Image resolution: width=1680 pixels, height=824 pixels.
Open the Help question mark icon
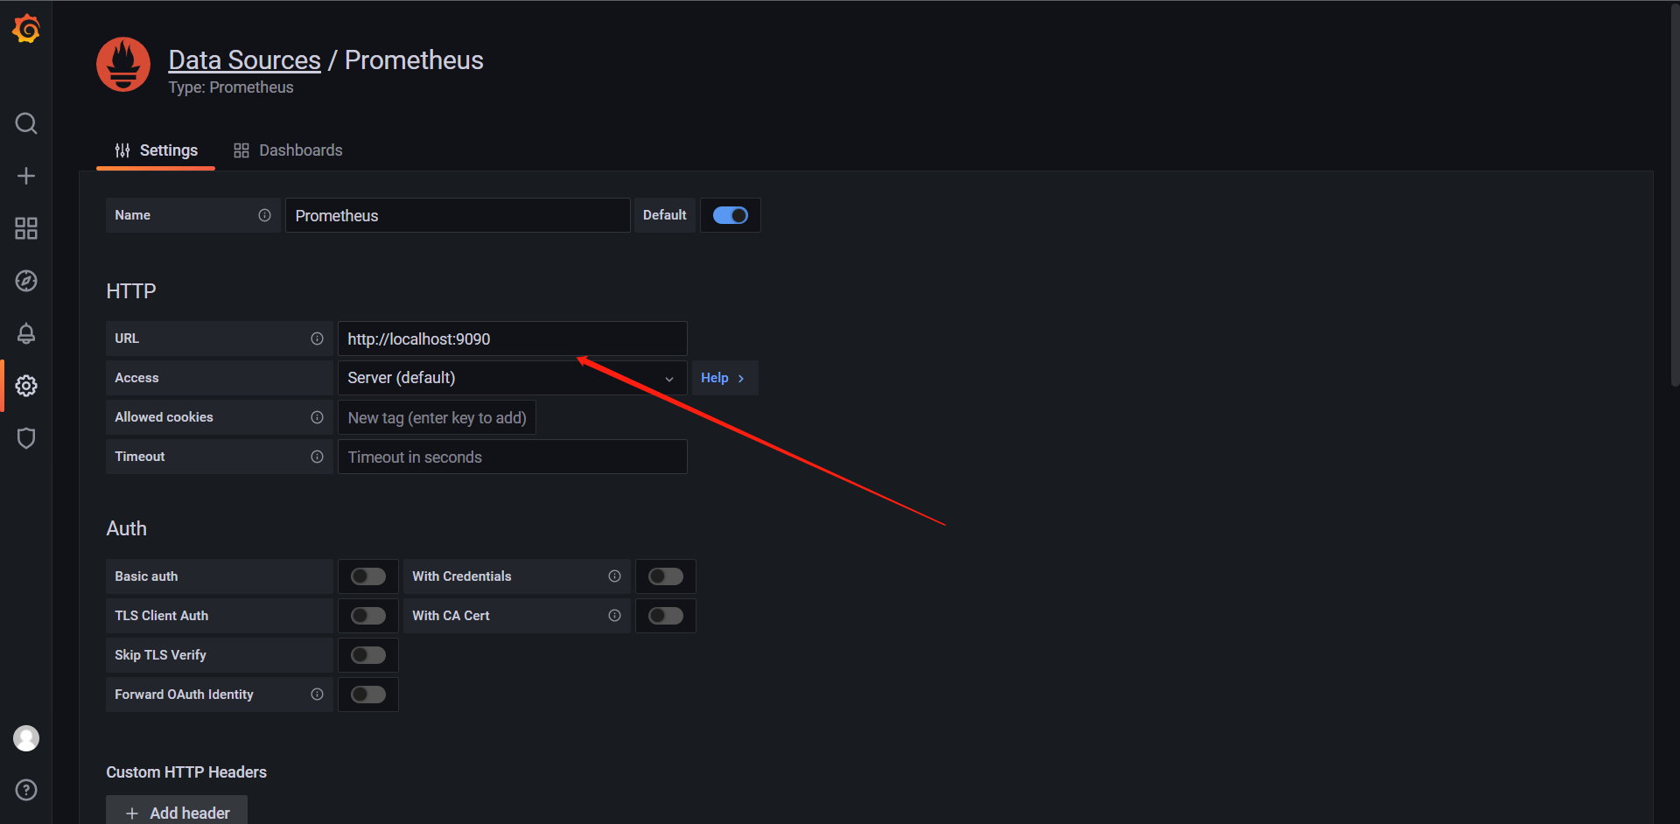click(x=26, y=790)
